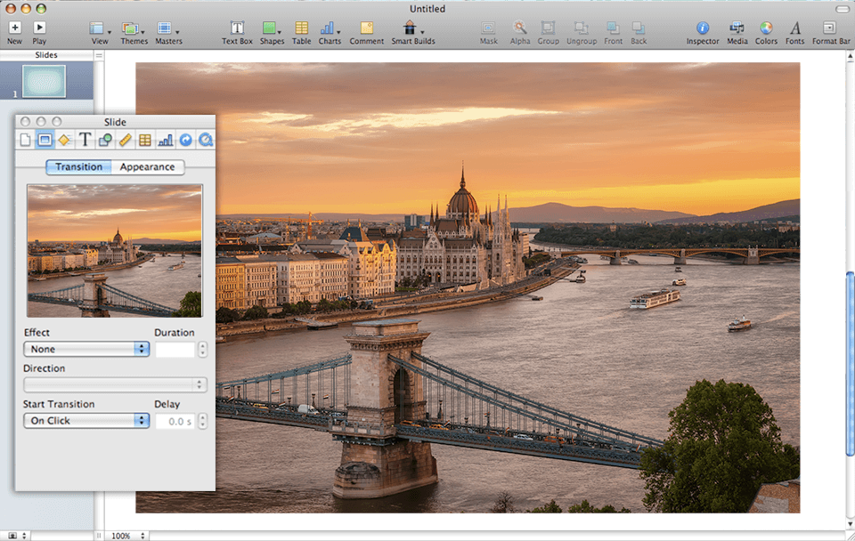
Task: Select the Chart inspector icon
Action: tap(166, 140)
